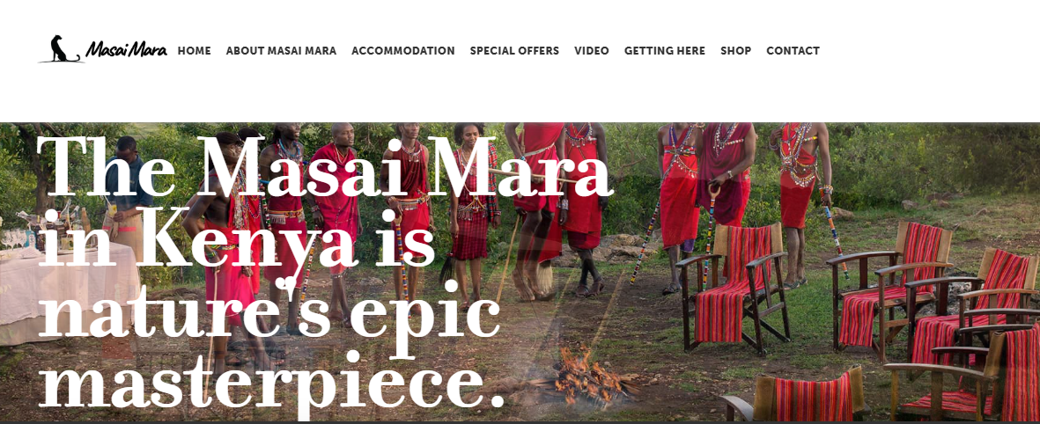
Task: Open the Contact page
Action: point(793,51)
